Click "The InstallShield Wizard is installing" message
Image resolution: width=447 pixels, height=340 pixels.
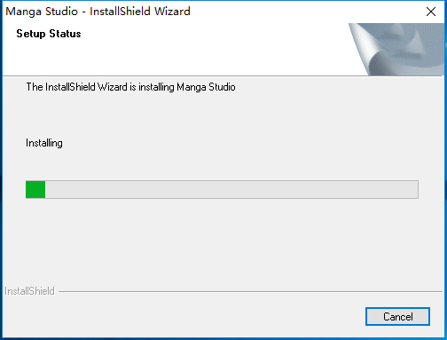click(x=100, y=87)
